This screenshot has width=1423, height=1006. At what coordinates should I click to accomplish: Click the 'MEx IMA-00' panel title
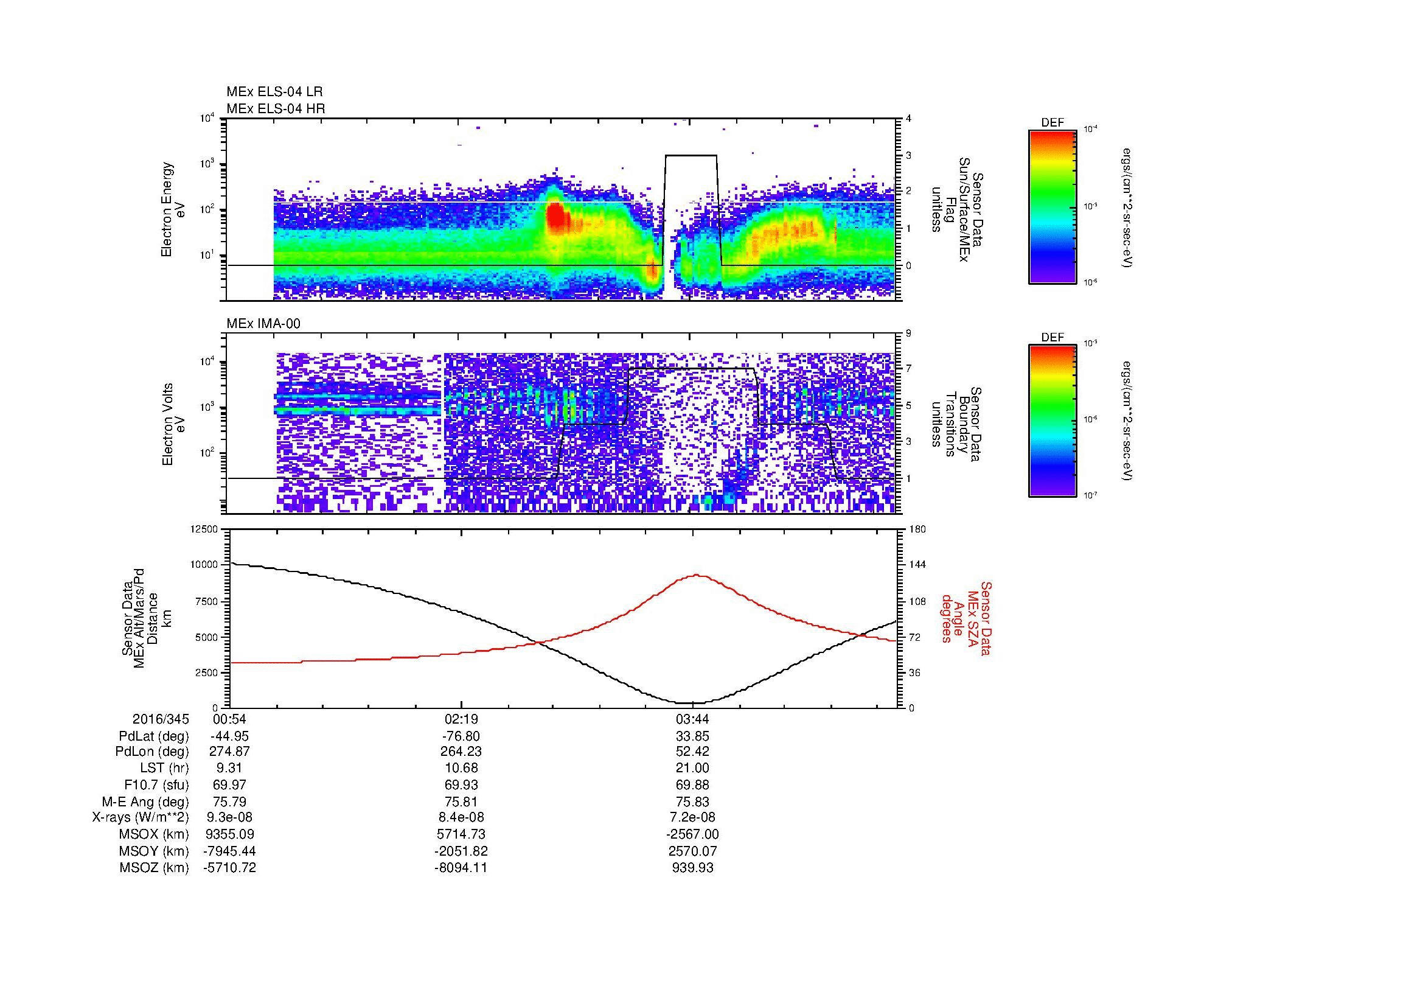pyautogui.click(x=263, y=324)
